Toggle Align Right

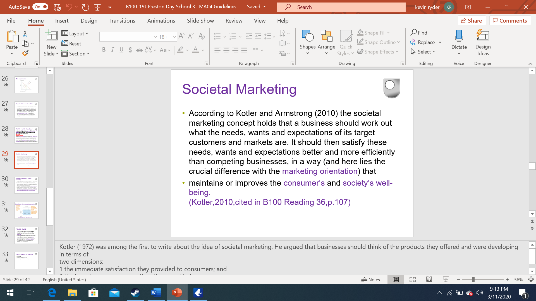click(x=235, y=50)
